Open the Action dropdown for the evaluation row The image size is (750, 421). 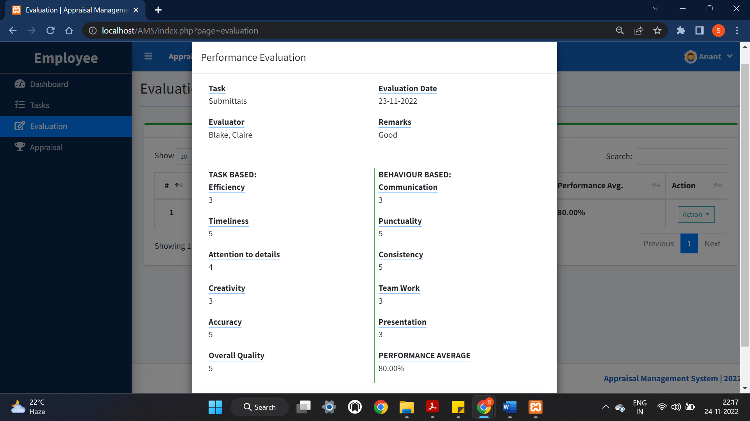click(696, 214)
